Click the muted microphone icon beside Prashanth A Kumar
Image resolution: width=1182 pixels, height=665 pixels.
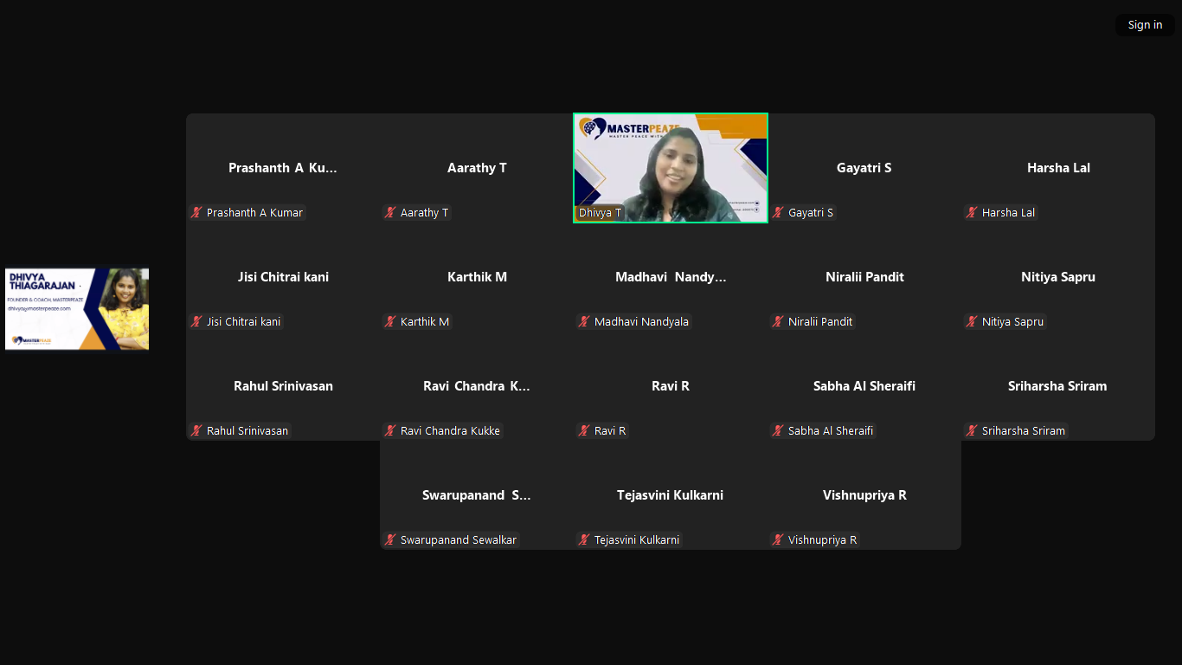click(x=196, y=212)
